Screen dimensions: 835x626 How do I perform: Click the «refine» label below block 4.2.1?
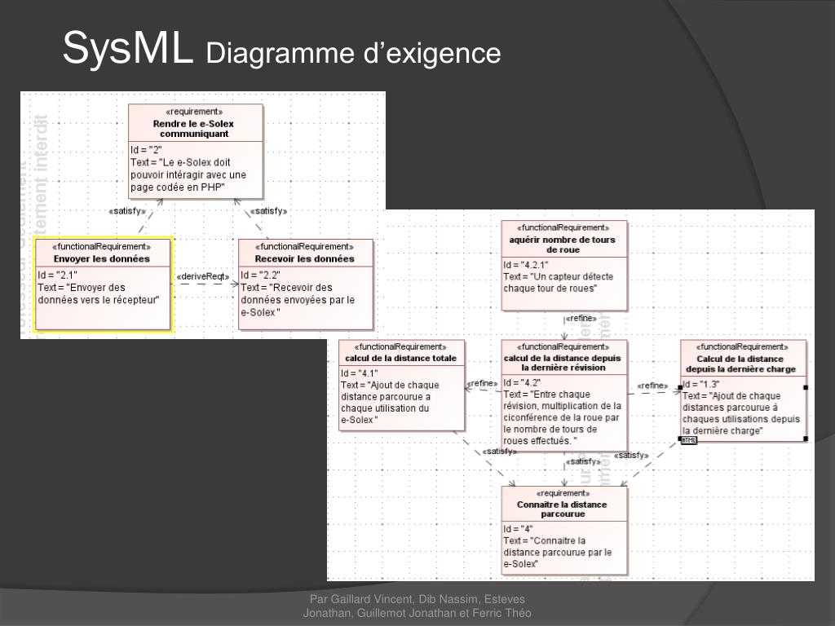pyautogui.click(x=581, y=319)
